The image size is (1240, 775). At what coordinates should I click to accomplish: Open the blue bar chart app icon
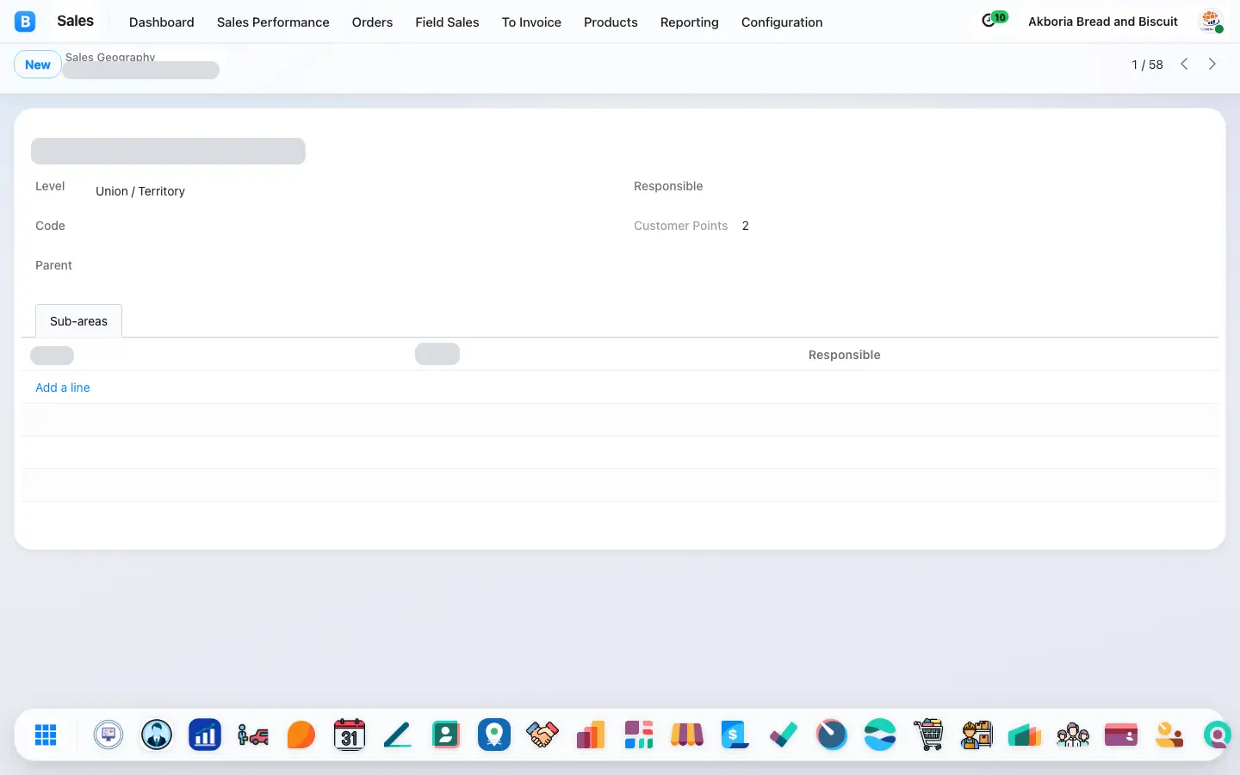(205, 735)
